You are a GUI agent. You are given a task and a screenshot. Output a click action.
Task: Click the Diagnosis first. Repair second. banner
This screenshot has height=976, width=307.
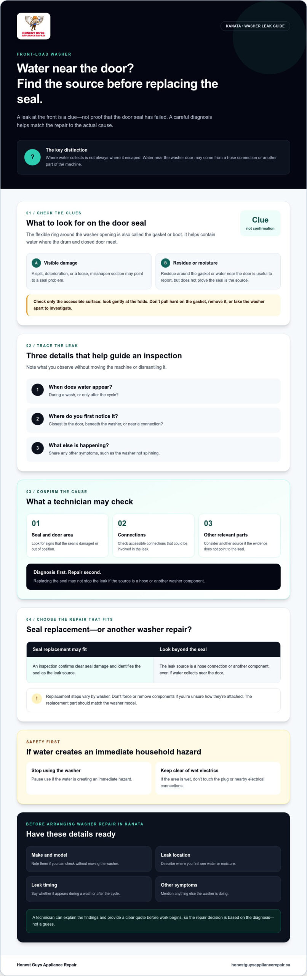[153, 576]
